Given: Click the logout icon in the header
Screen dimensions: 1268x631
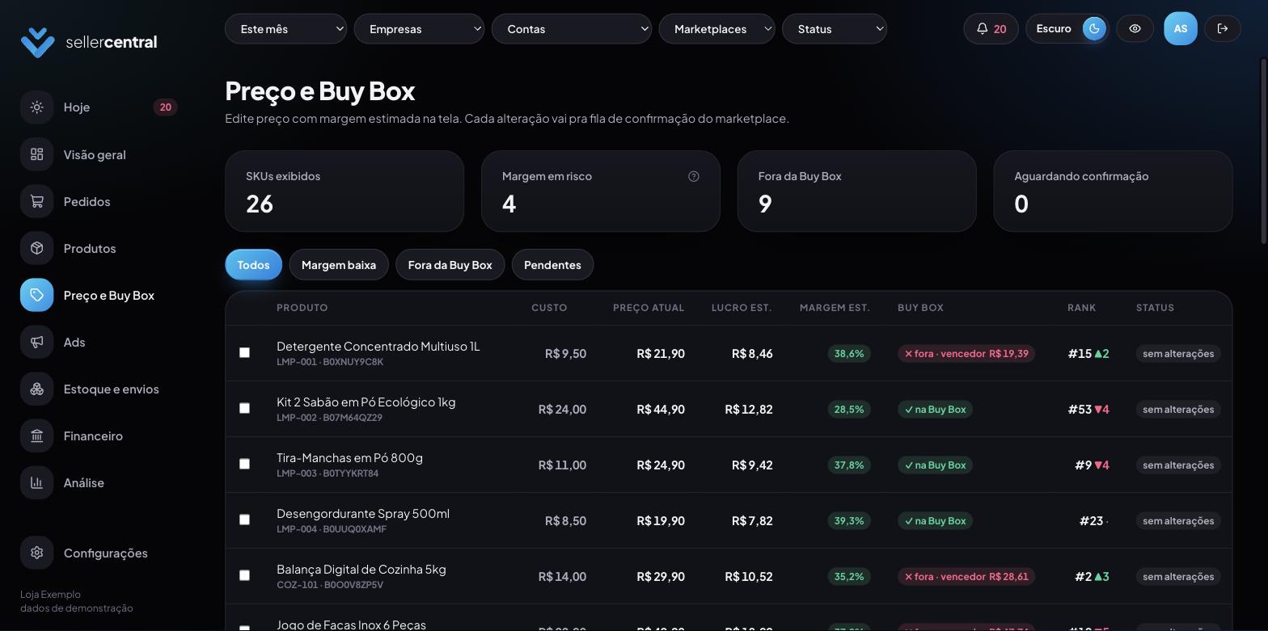Looking at the screenshot, I should pos(1223,29).
